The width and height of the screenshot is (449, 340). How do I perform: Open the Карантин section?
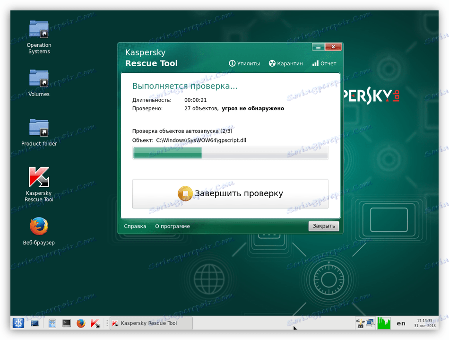(x=285, y=63)
